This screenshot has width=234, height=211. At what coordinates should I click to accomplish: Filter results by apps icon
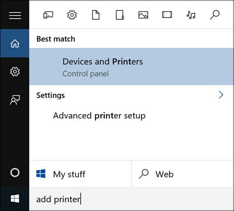(x=48, y=15)
